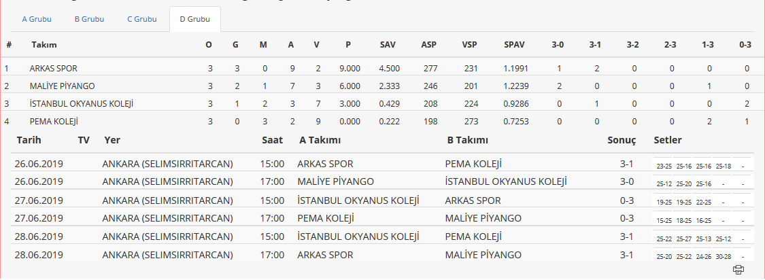Click the Takım column header
765x280 pixels.
point(44,45)
